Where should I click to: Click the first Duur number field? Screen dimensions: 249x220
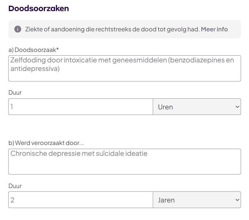[x=81, y=107]
